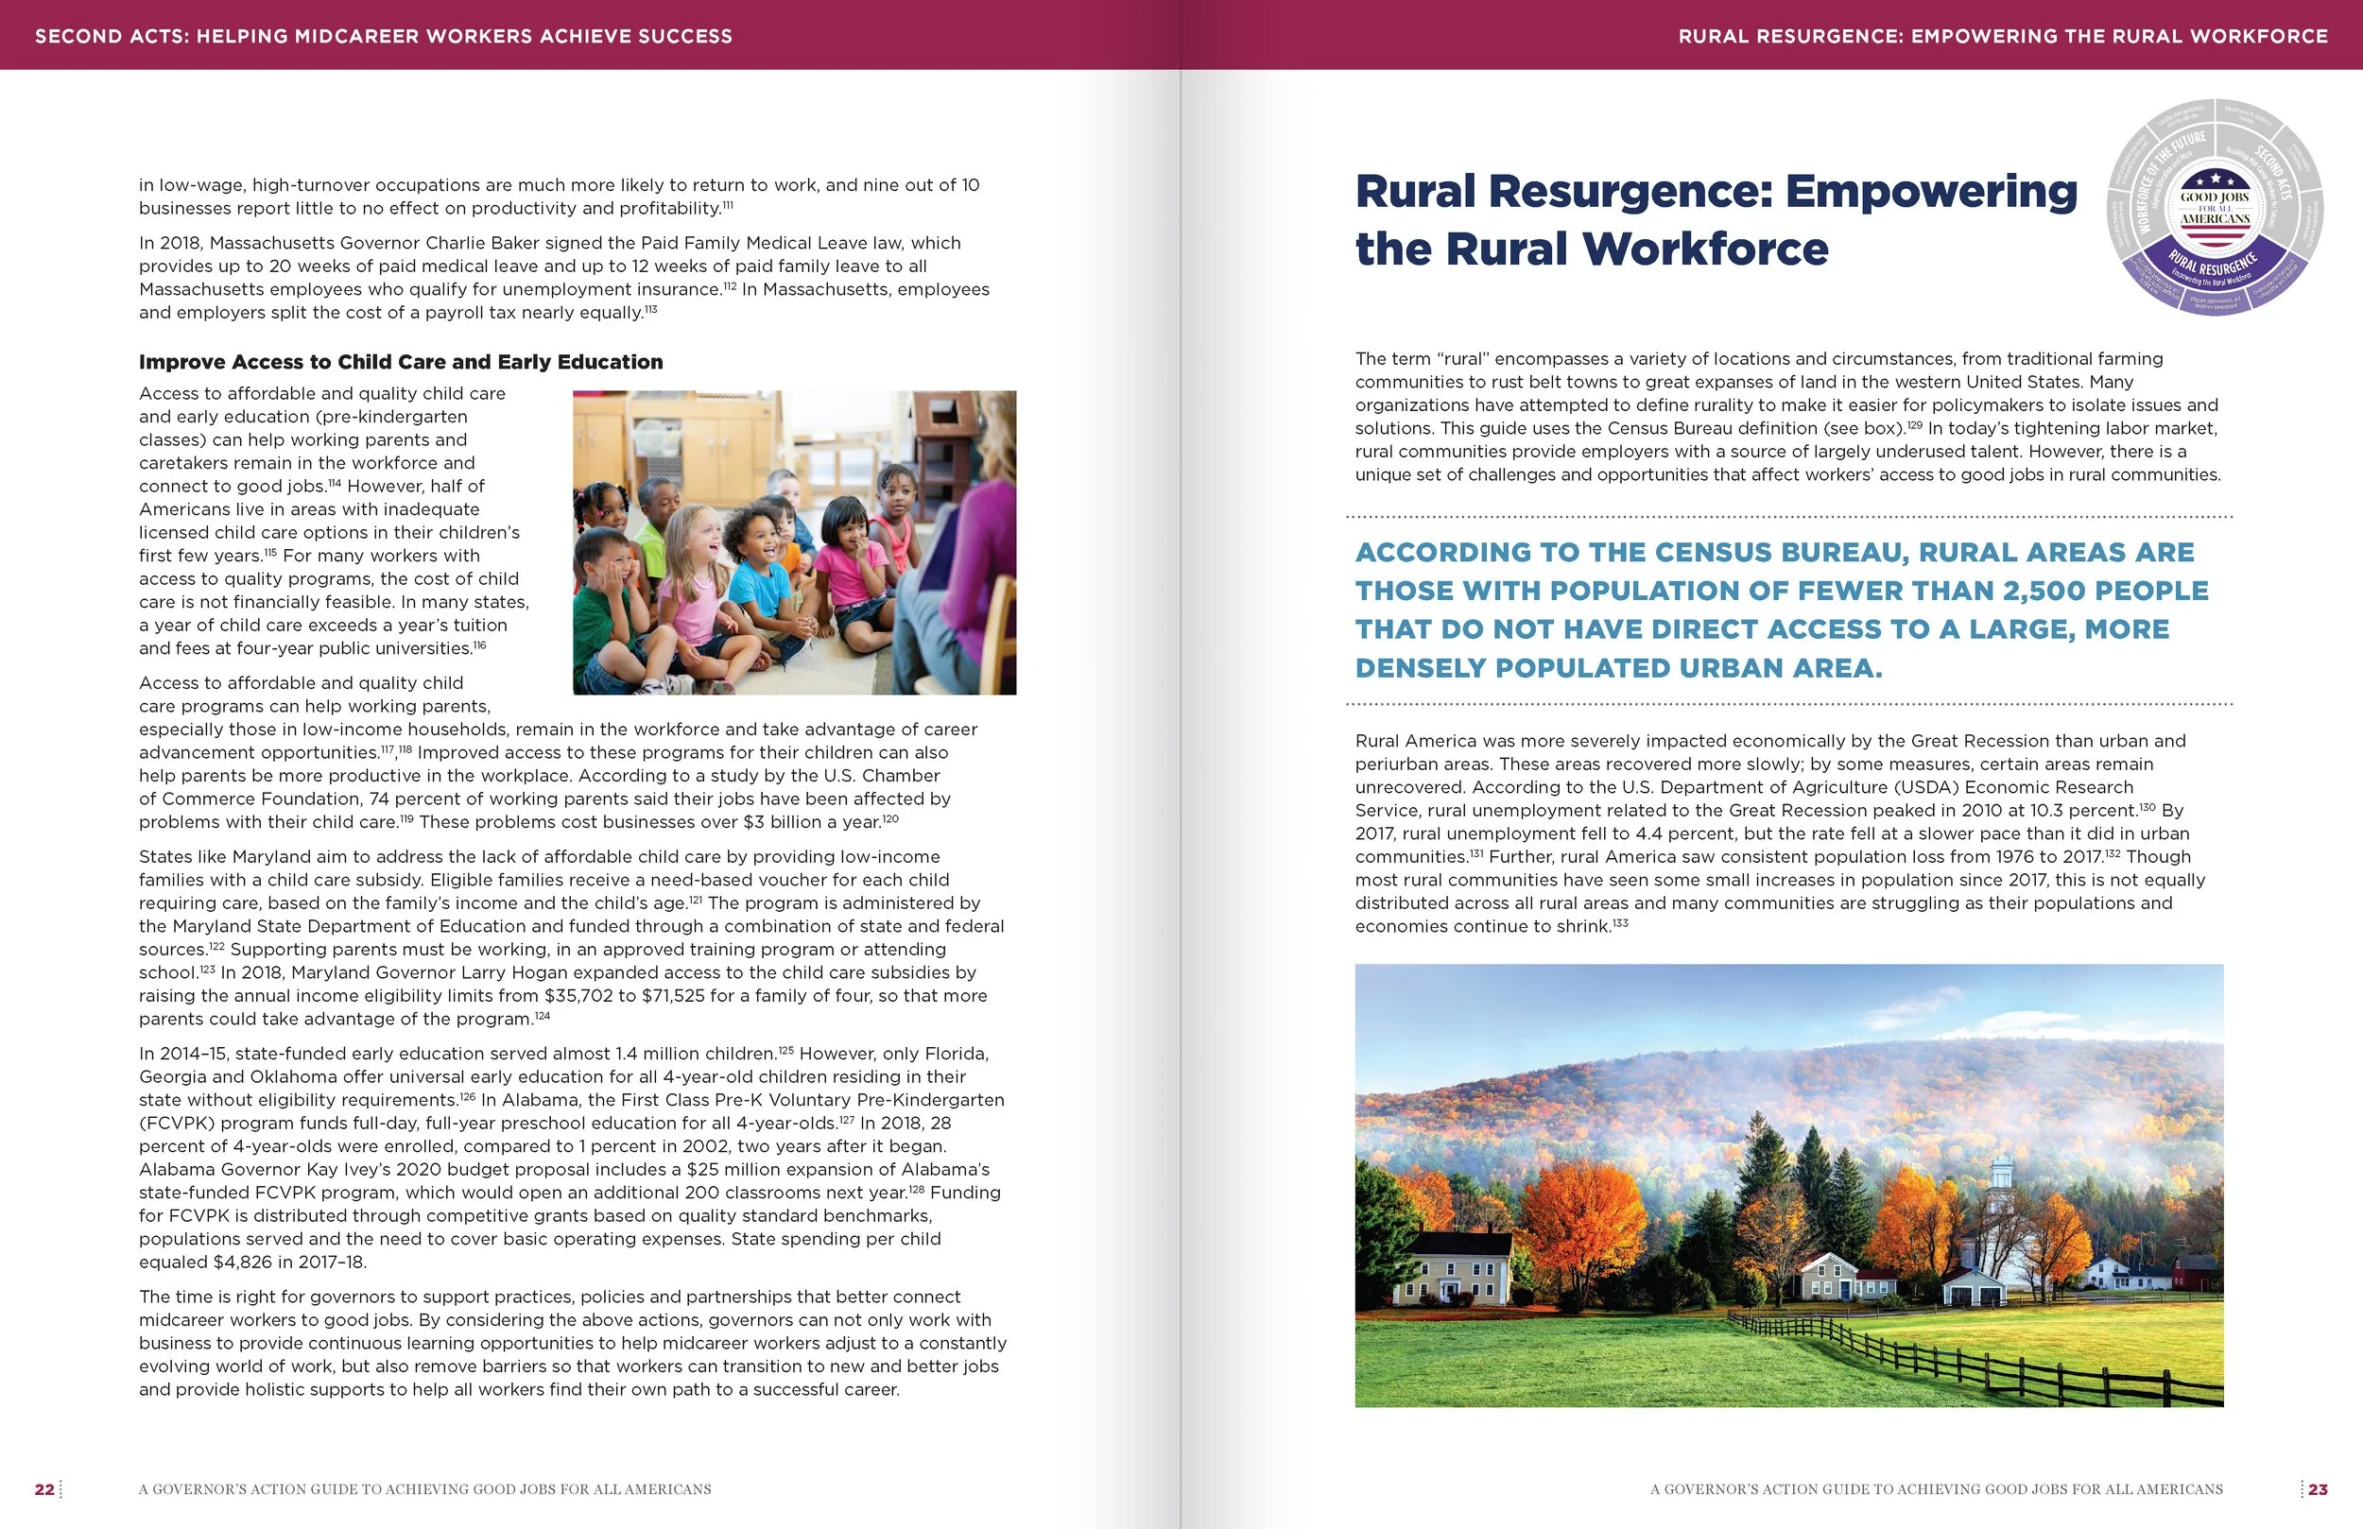The height and width of the screenshot is (1529, 2363).
Task: Click the left page footer guide title
Action: coord(425,1489)
